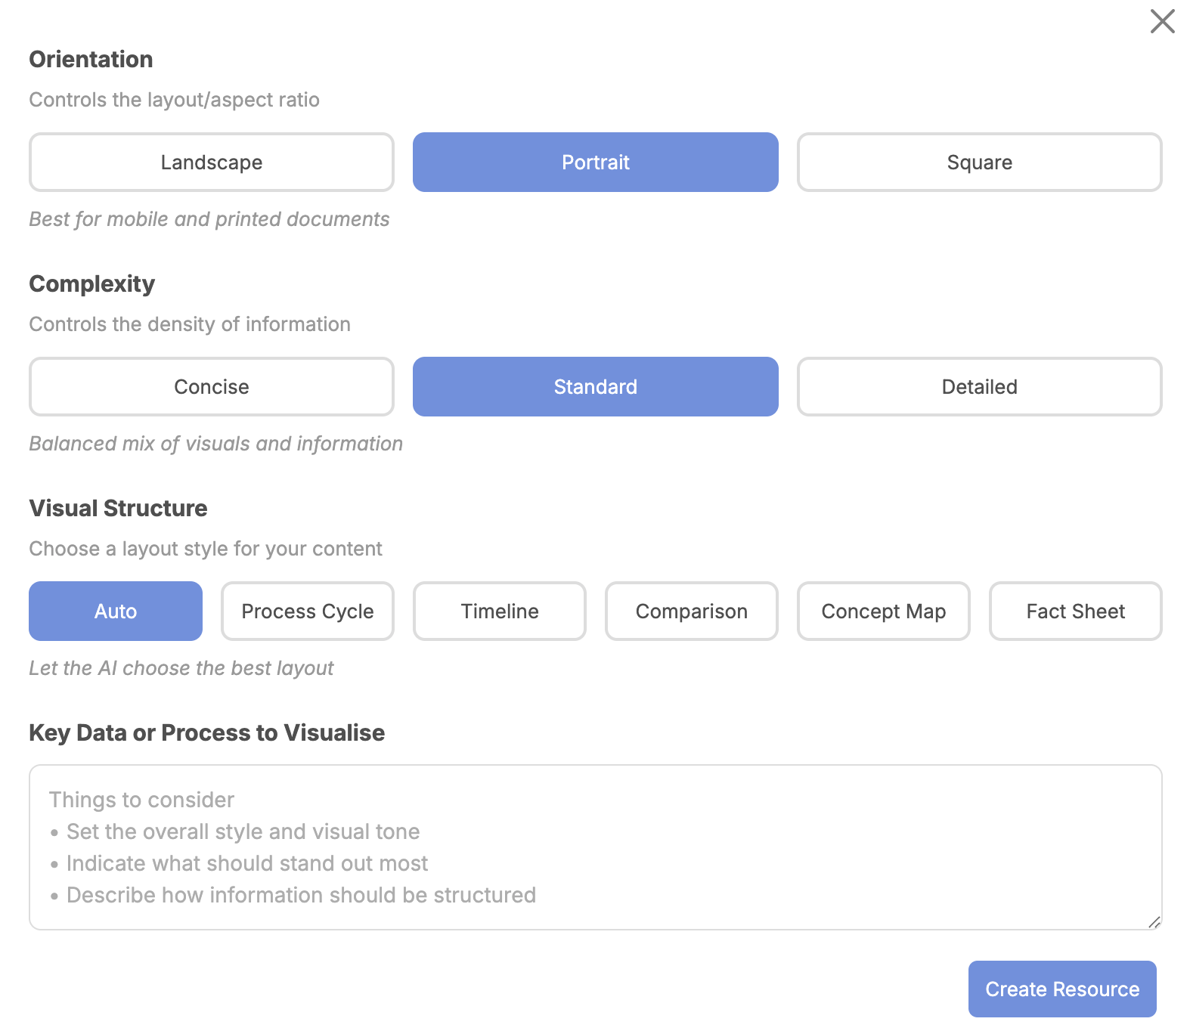Pick the Timeline layout style
The width and height of the screenshot is (1190, 1034).
pos(500,611)
